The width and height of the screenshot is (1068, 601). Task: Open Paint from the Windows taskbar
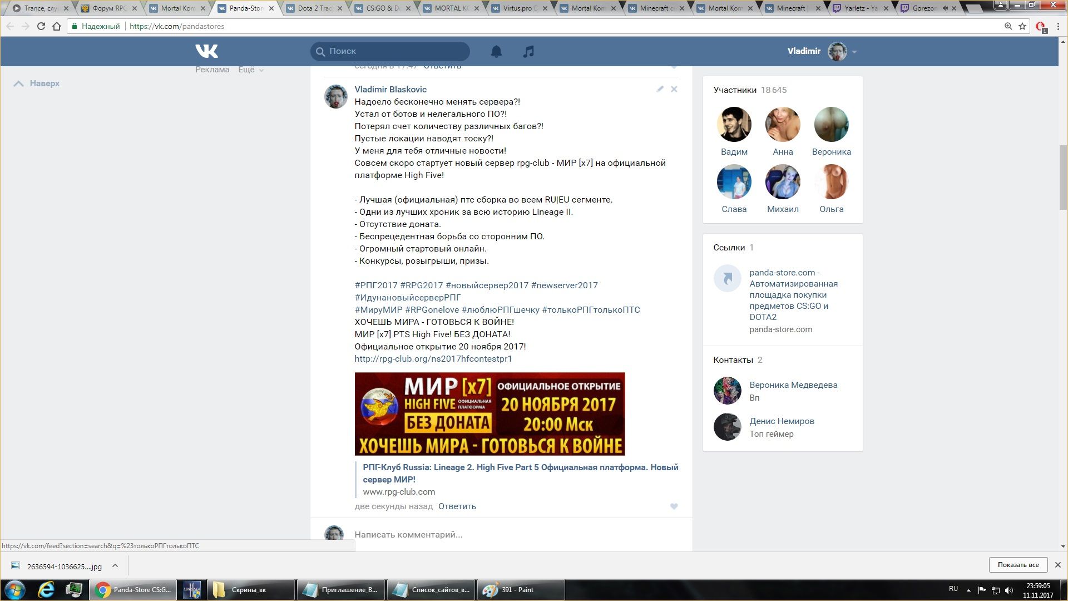[x=520, y=590]
